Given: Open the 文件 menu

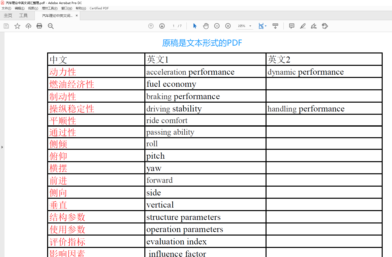Looking at the screenshot, I should pos(6,8).
